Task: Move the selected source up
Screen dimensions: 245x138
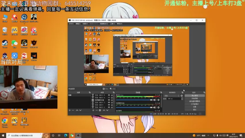Action: [x=104, y=110]
